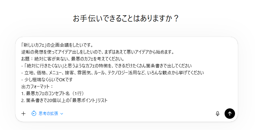This screenshot has width=255, height=130.
Task: Click the plus attachment icon
Action: [23, 114]
